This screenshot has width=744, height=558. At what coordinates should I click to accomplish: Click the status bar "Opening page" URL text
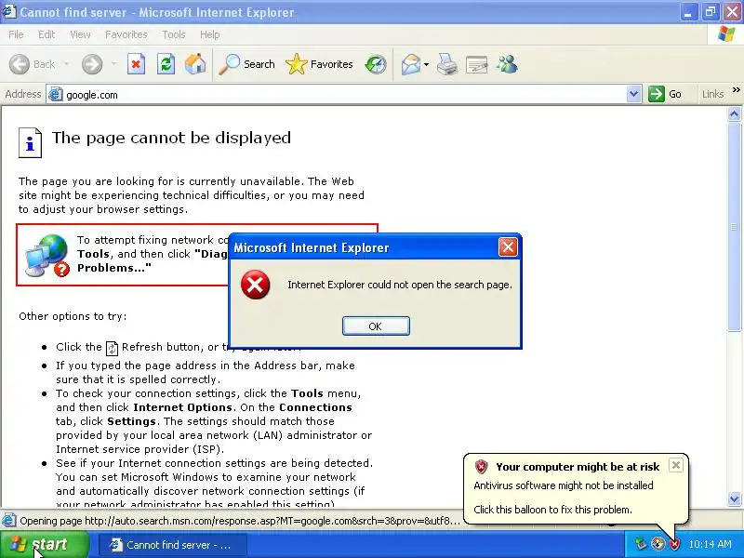[x=240, y=521]
